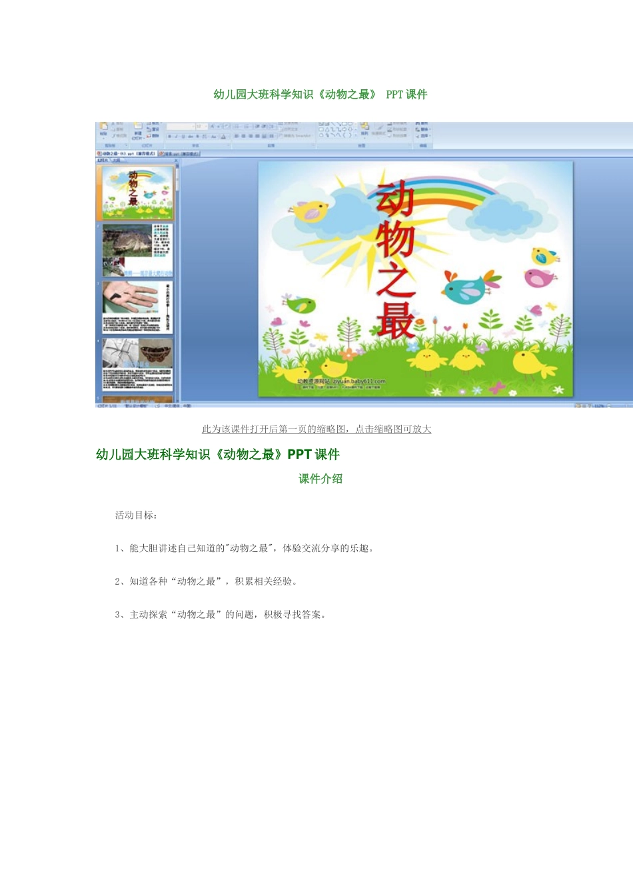This screenshot has height=895, width=633.
Task: Close the slide thumbnail pane
Action: [176, 160]
